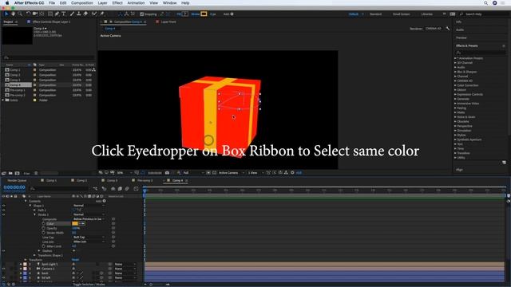The width and height of the screenshot is (511, 287).
Task: Expand the Color Correction effects category
Action: pos(455,85)
